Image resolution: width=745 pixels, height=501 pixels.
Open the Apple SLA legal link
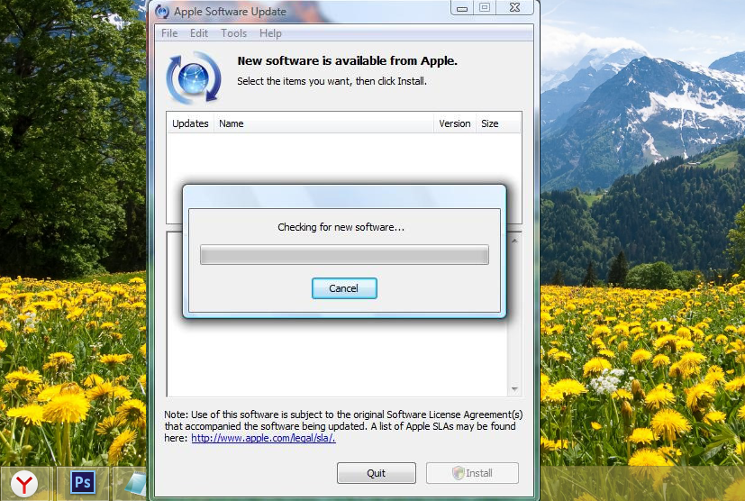point(263,438)
